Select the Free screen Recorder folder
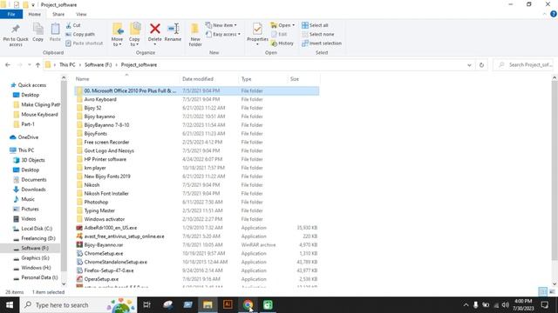558x313 pixels. [x=197, y=142]
